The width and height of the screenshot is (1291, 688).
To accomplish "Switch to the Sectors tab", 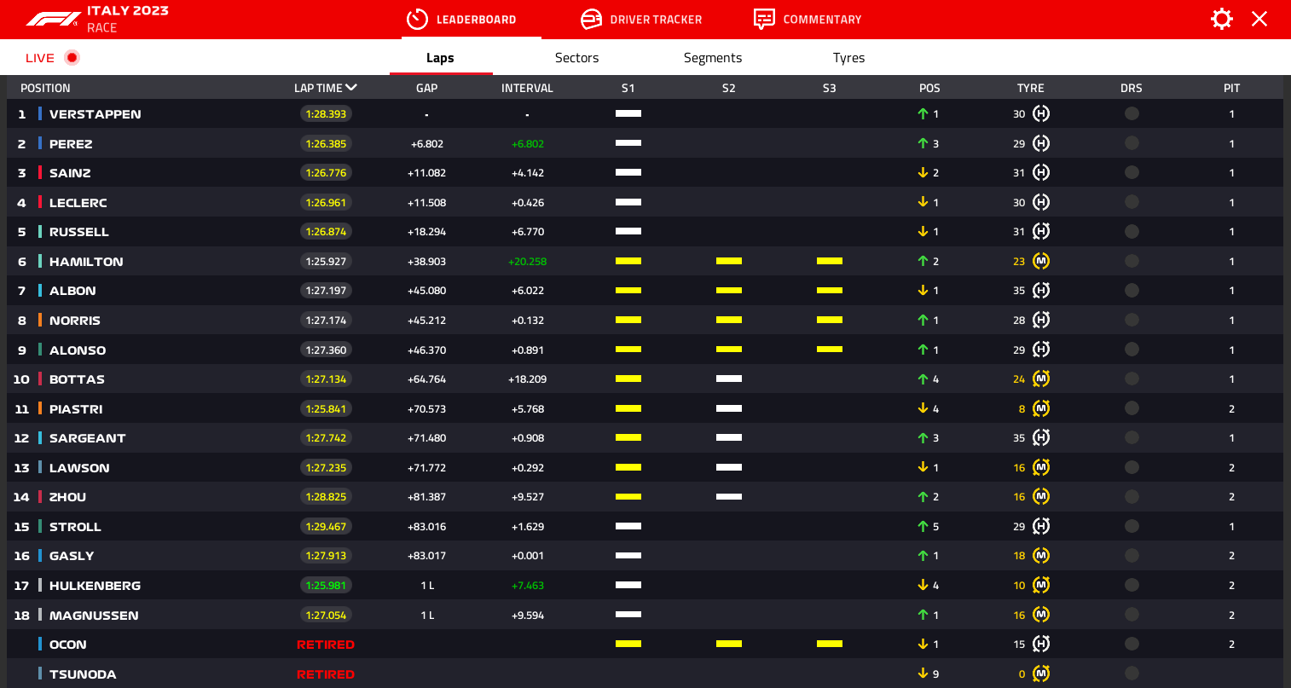I will (x=576, y=58).
